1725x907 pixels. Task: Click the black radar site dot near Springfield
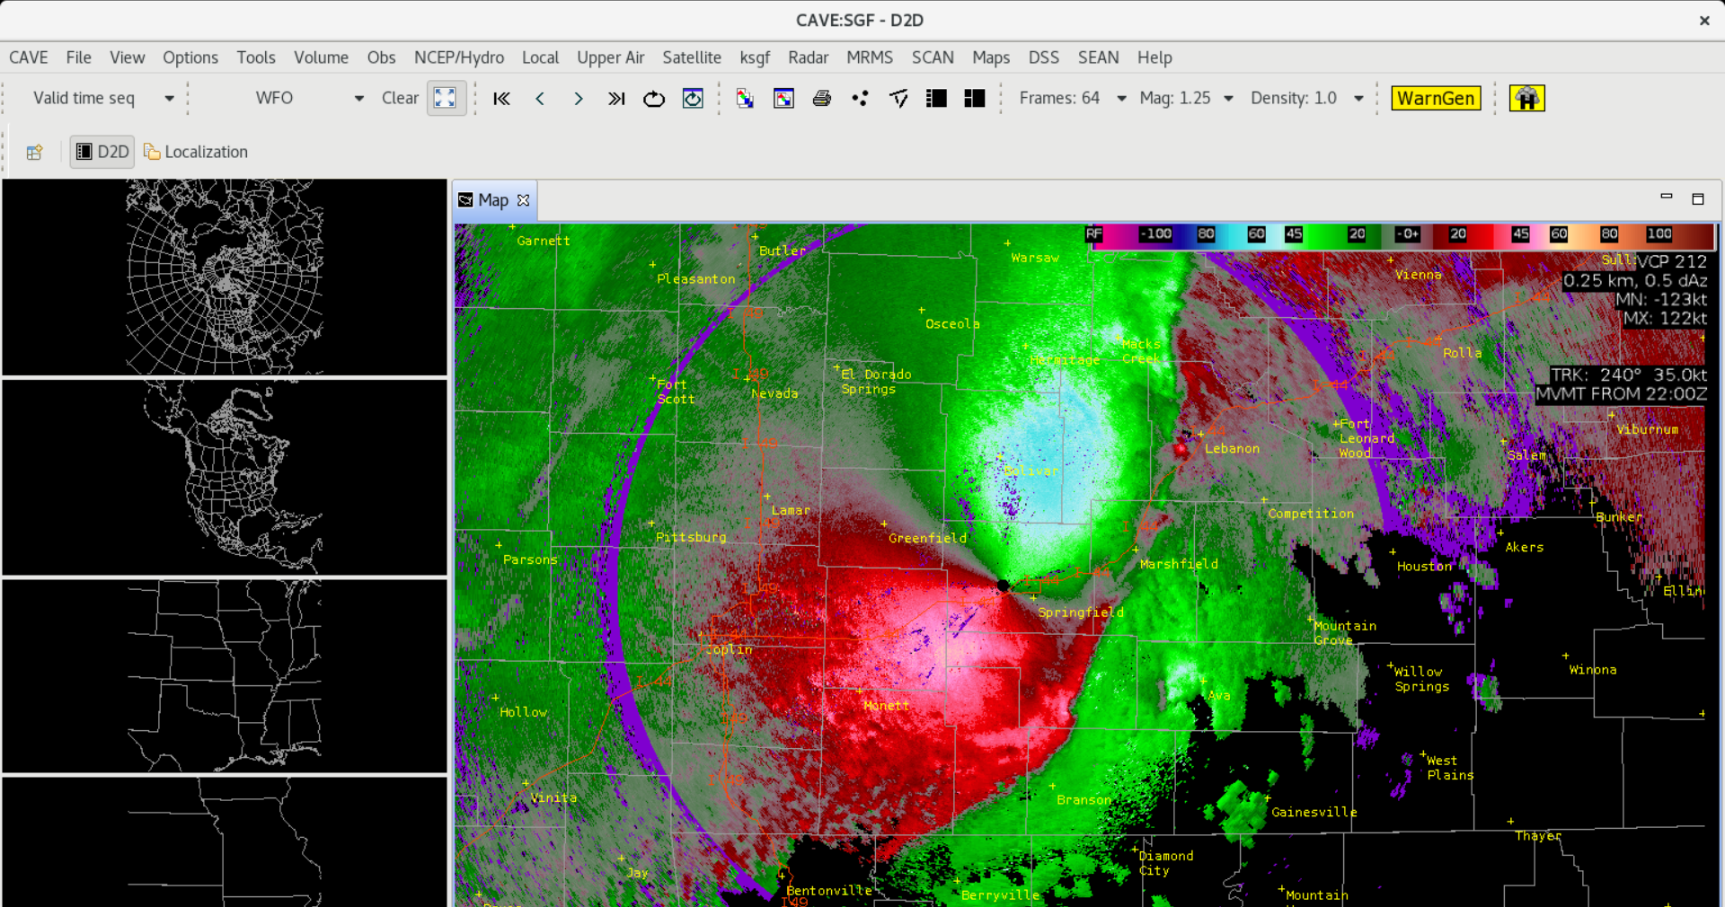pyautogui.click(x=1004, y=586)
